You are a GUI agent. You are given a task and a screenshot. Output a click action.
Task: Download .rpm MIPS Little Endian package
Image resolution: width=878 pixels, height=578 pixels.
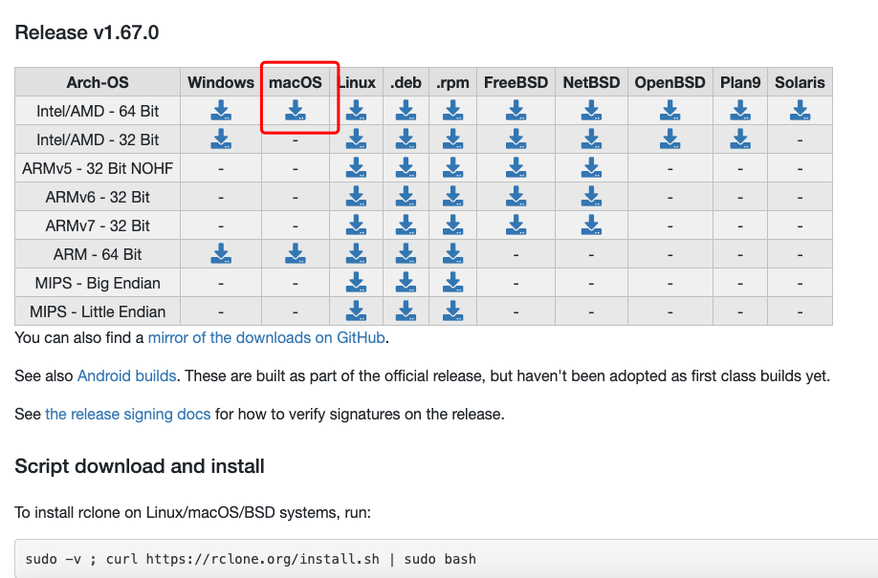[x=453, y=310]
